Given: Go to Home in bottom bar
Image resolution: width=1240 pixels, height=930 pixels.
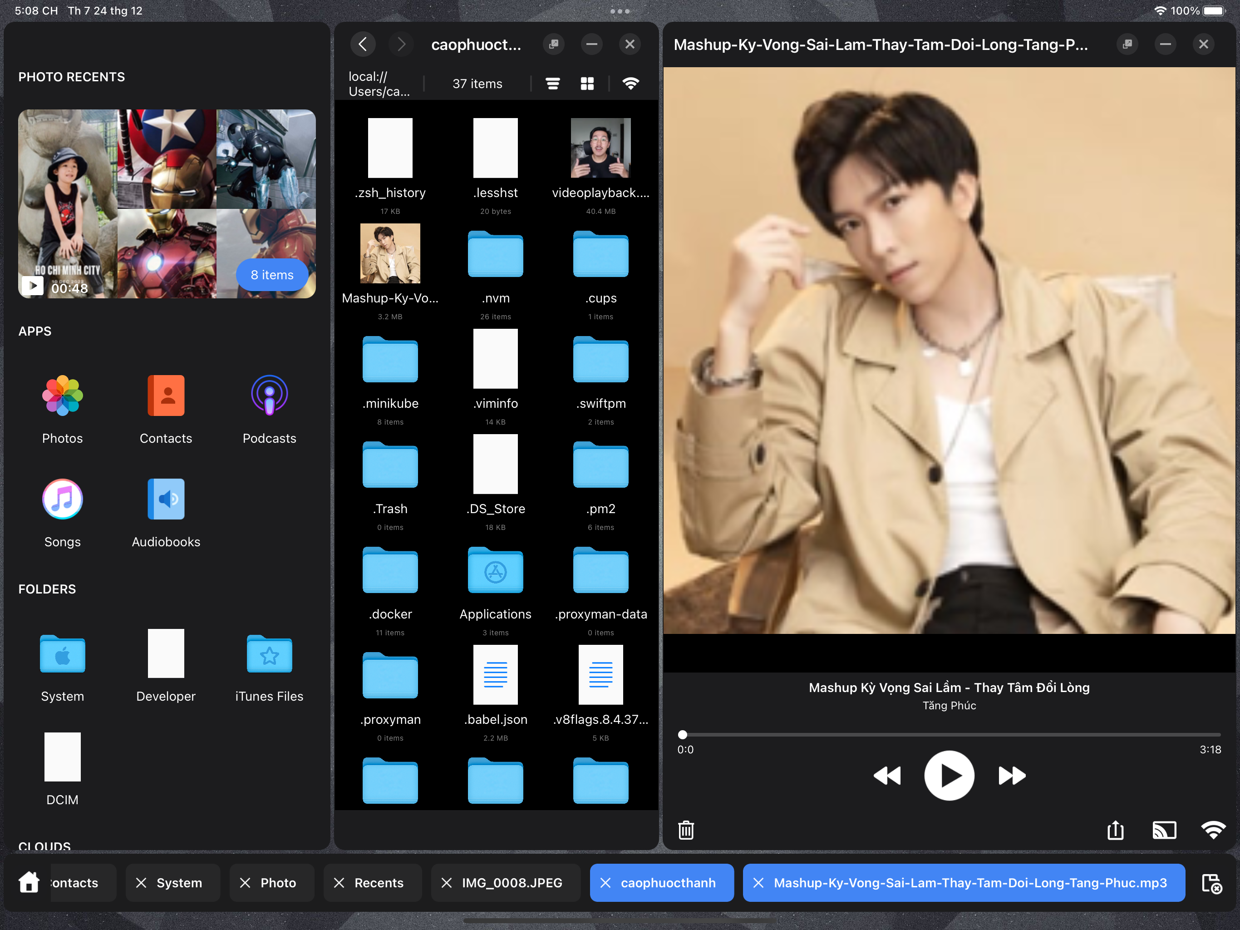Looking at the screenshot, I should (29, 882).
